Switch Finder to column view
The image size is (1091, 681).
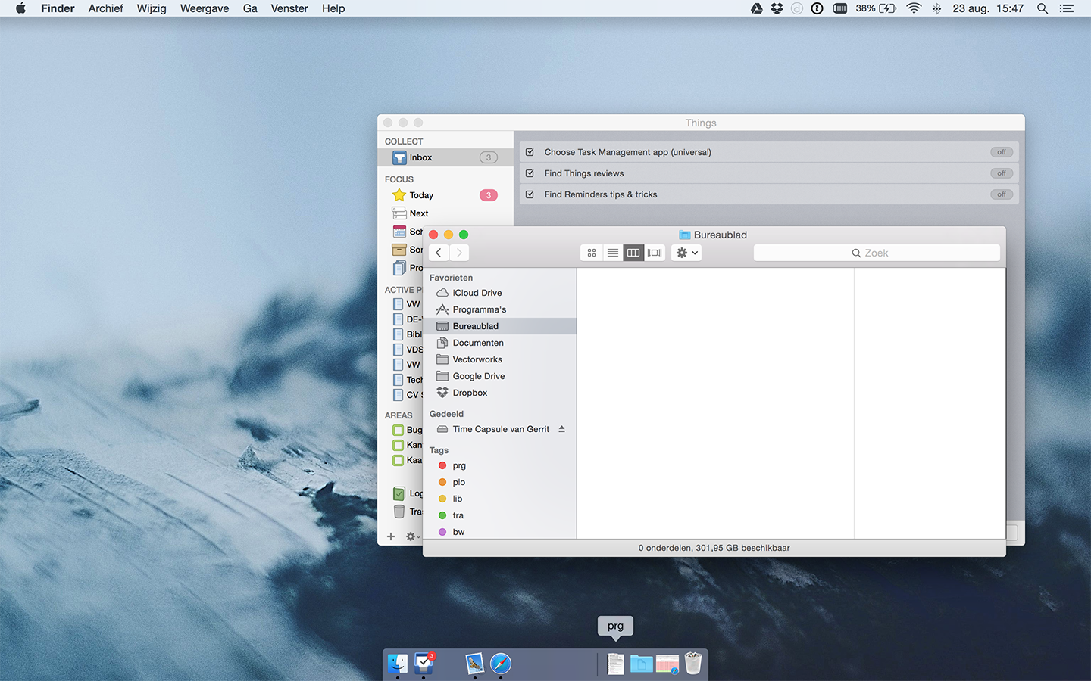point(633,253)
